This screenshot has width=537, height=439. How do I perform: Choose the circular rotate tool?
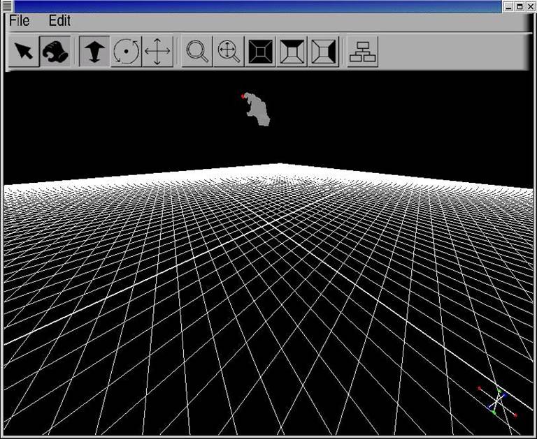126,51
